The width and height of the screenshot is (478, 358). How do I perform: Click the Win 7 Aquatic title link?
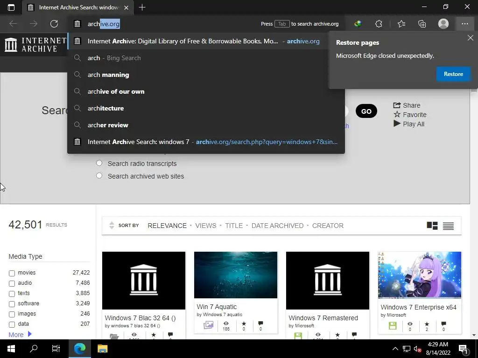(x=217, y=307)
